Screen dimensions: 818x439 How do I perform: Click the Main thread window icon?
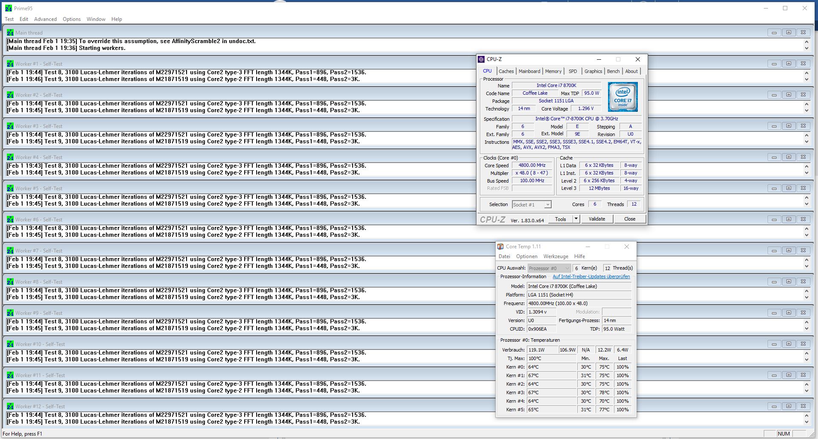(x=10, y=32)
